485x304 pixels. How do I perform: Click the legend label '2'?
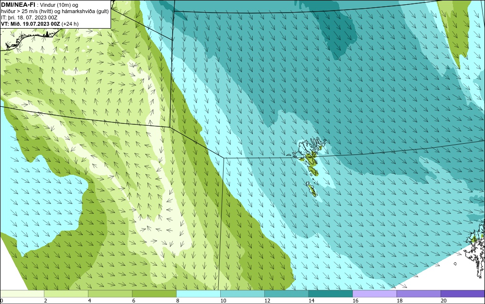click(x=46, y=301)
